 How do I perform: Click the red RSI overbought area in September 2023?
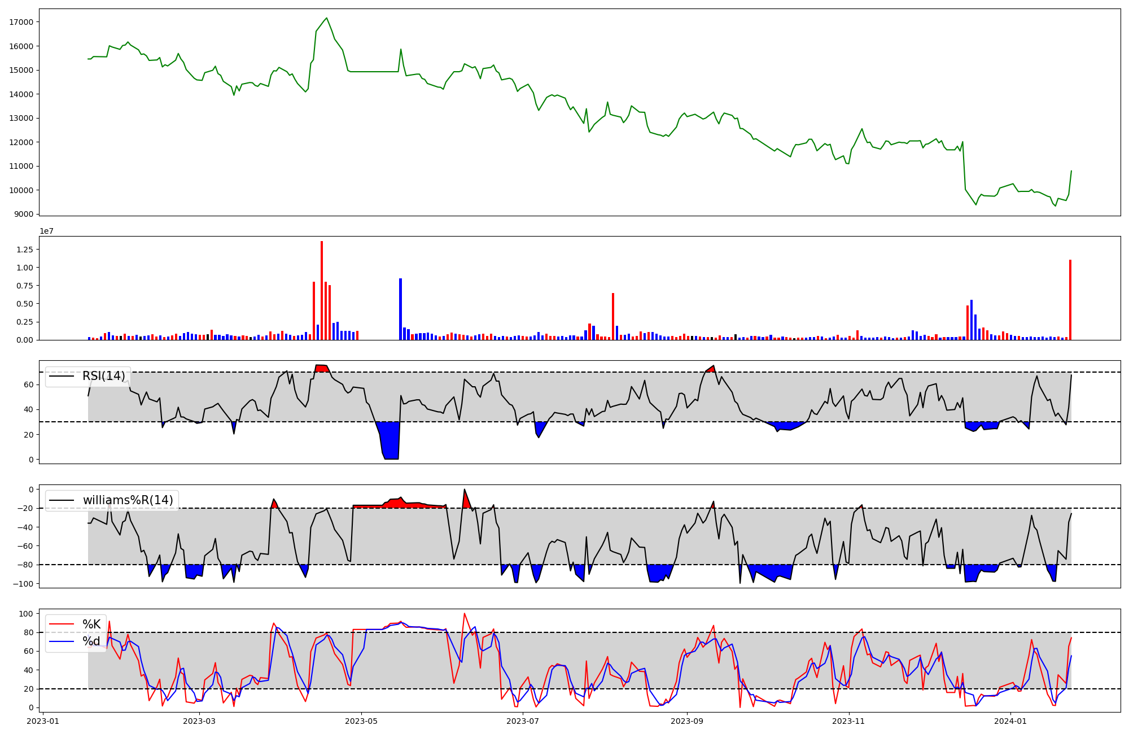711,369
